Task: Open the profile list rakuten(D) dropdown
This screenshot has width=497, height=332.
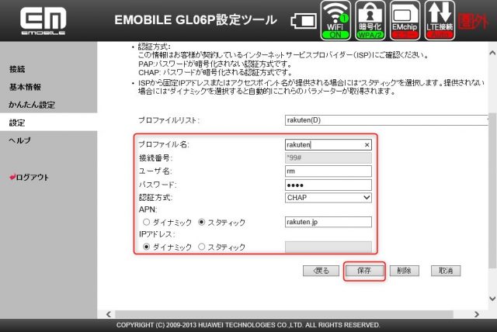Action: [x=386, y=120]
